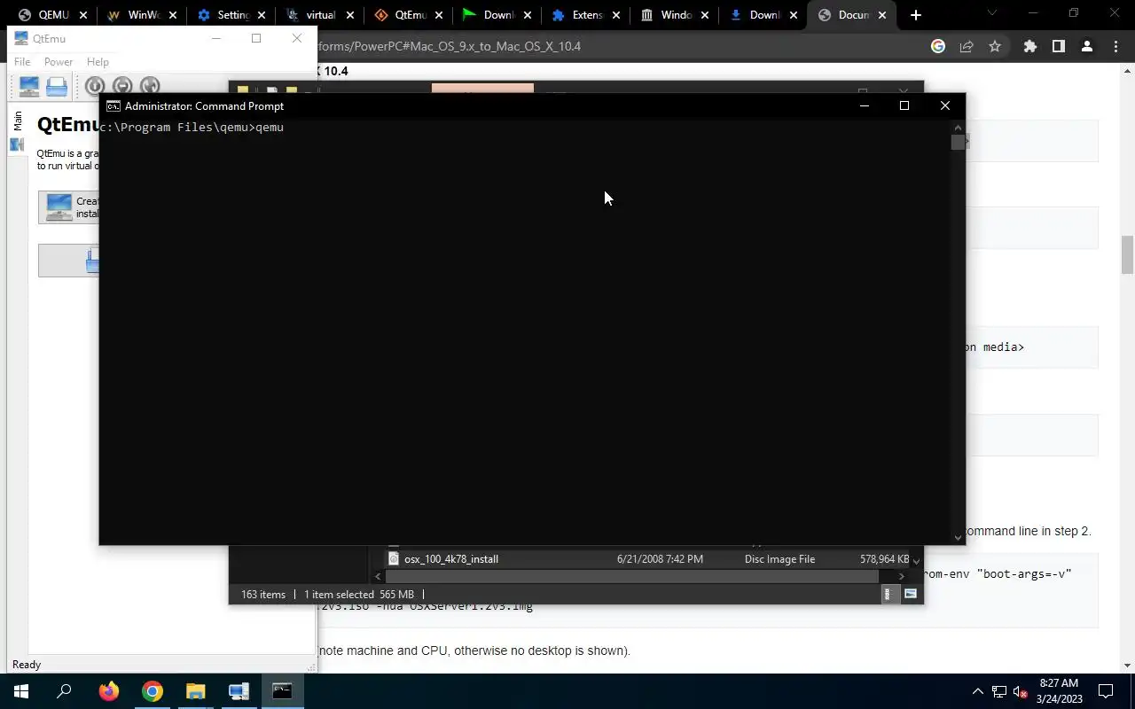Click the network tray icon
Screen dimensions: 1135x709
coord(999,691)
